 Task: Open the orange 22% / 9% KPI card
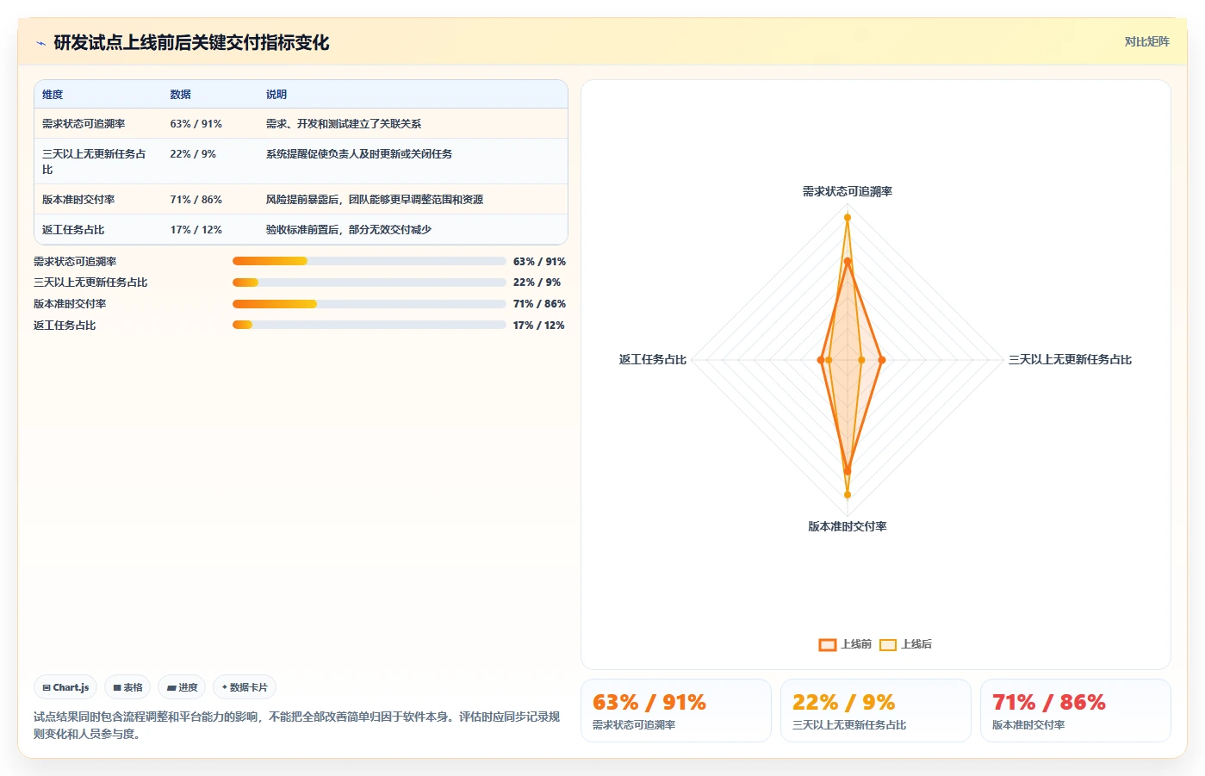(x=876, y=711)
